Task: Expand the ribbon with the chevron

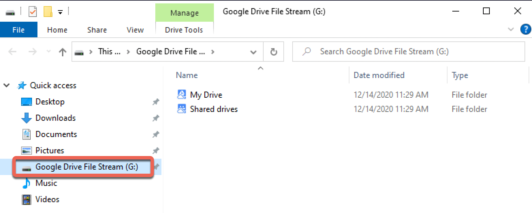Action: [511, 30]
